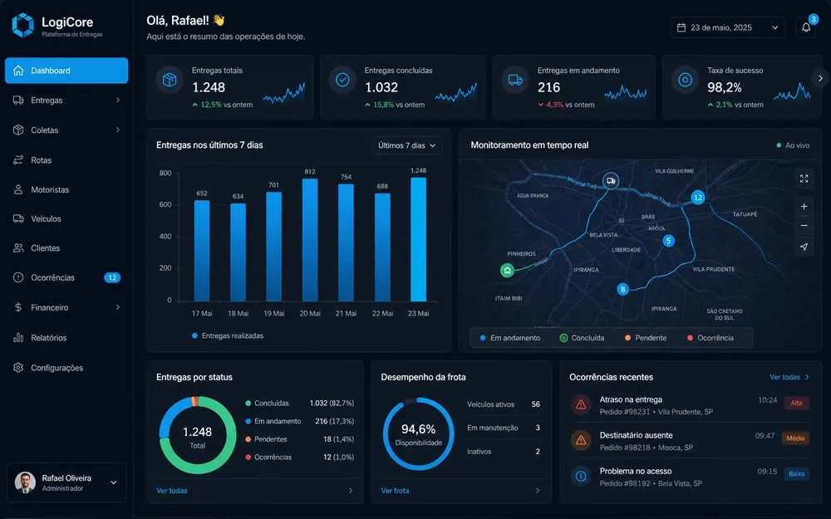Click the 20 Mai bar in chart
Screen dimensions: 831x519
(310, 240)
